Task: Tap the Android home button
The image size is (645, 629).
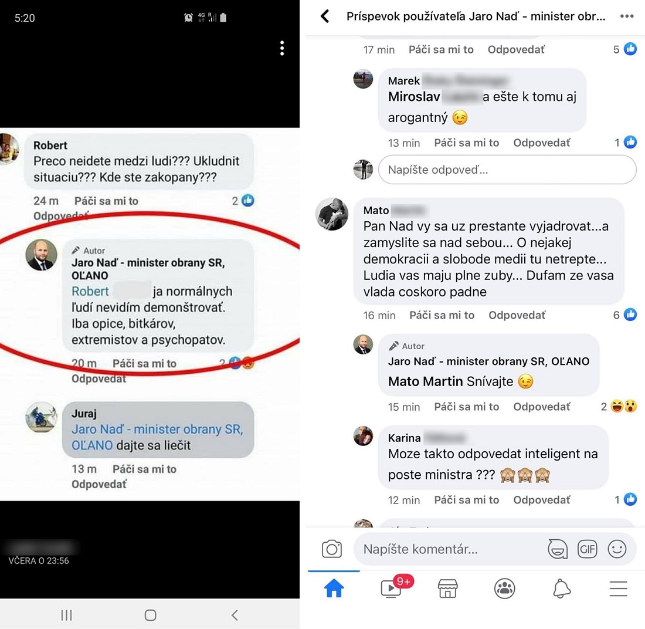Action: point(151,615)
